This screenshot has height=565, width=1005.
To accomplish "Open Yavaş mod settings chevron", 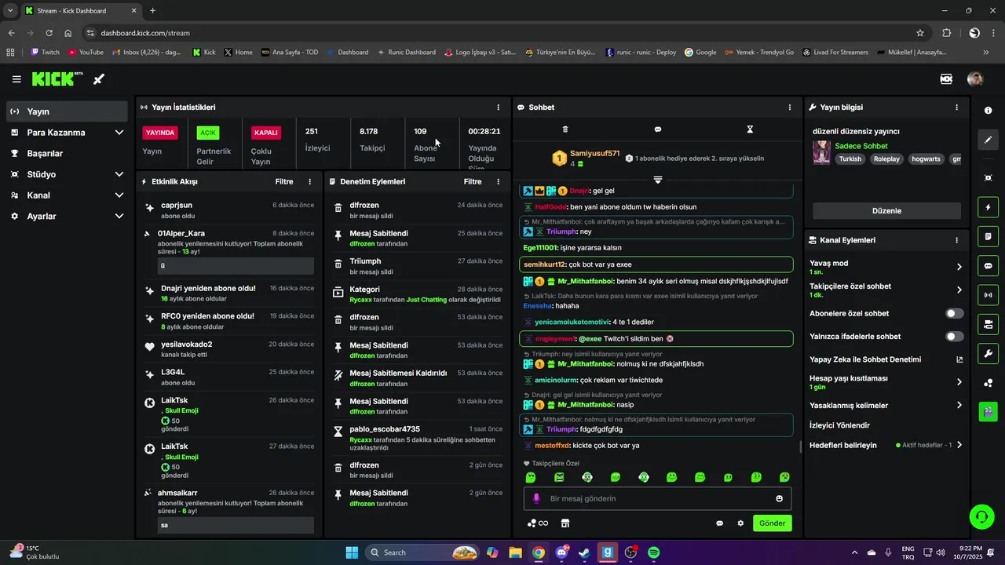I will pyautogui.click(x=959, y=267).
